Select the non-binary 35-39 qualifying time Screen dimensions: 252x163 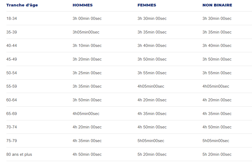coord(217,32)
